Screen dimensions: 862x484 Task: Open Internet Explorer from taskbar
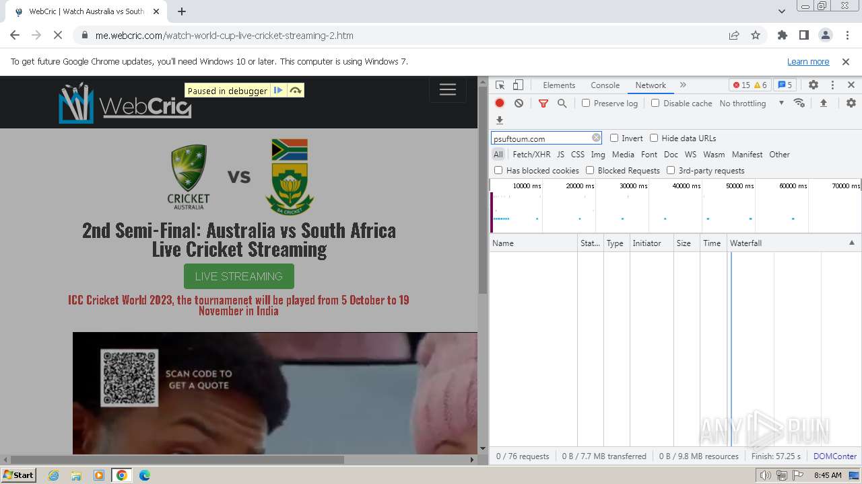pyautogui.click(x=53, y=475)
